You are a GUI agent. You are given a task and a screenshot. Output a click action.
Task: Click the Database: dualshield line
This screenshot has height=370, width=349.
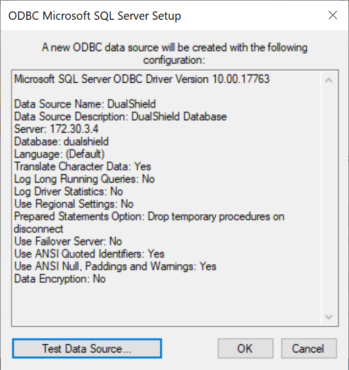(61, 141)
